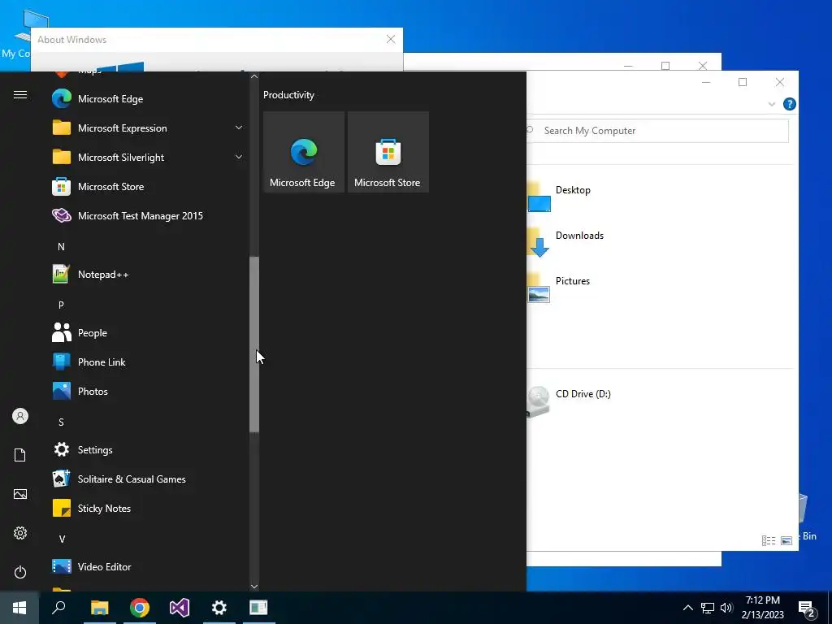The width and height of the screenshot is (832, 624).
Task: Open the Help icon in My Computer
Action: [x=790, y=104]
